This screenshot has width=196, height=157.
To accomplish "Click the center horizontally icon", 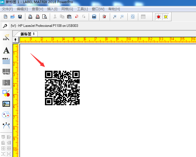I will click(9, 148).
